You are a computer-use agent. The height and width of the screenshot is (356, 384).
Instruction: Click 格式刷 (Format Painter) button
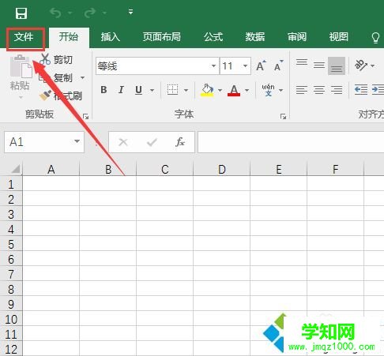pyautogui.click(x=61, y=96)
